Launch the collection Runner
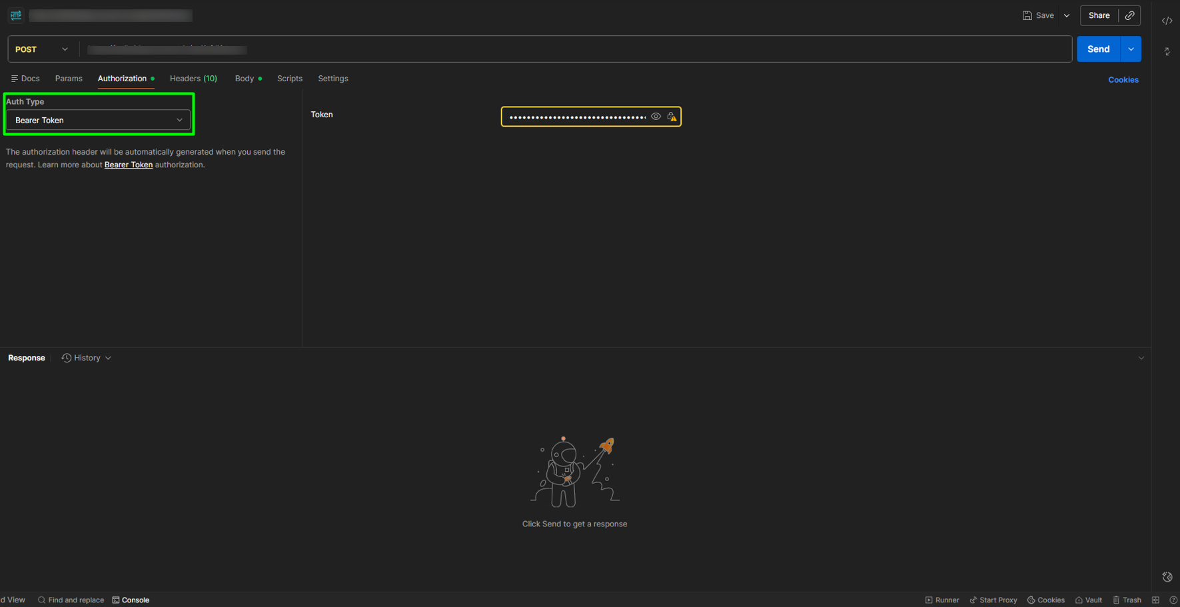The height and width of the screenshot is (607, 1180). [x=942, y=600]
